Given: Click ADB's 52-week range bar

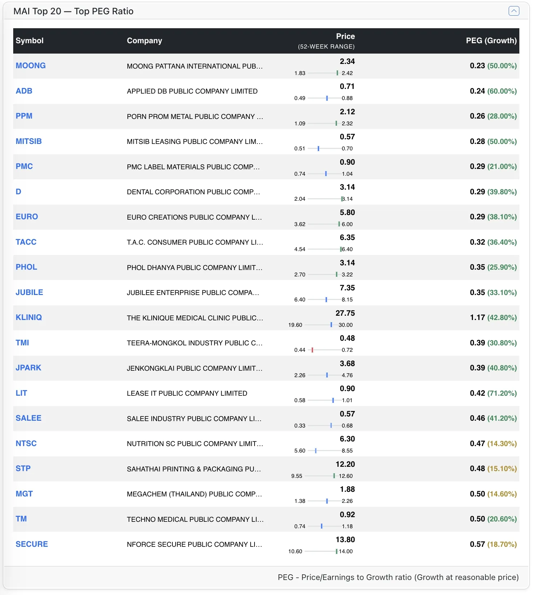Looking at the screenshot, I should tap(324, 98).
